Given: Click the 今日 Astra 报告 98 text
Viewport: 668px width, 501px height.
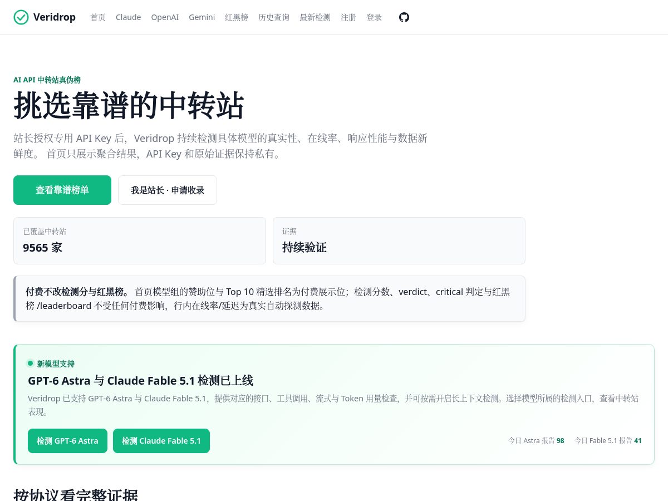Looking at the screenshot, I should 537,440.
